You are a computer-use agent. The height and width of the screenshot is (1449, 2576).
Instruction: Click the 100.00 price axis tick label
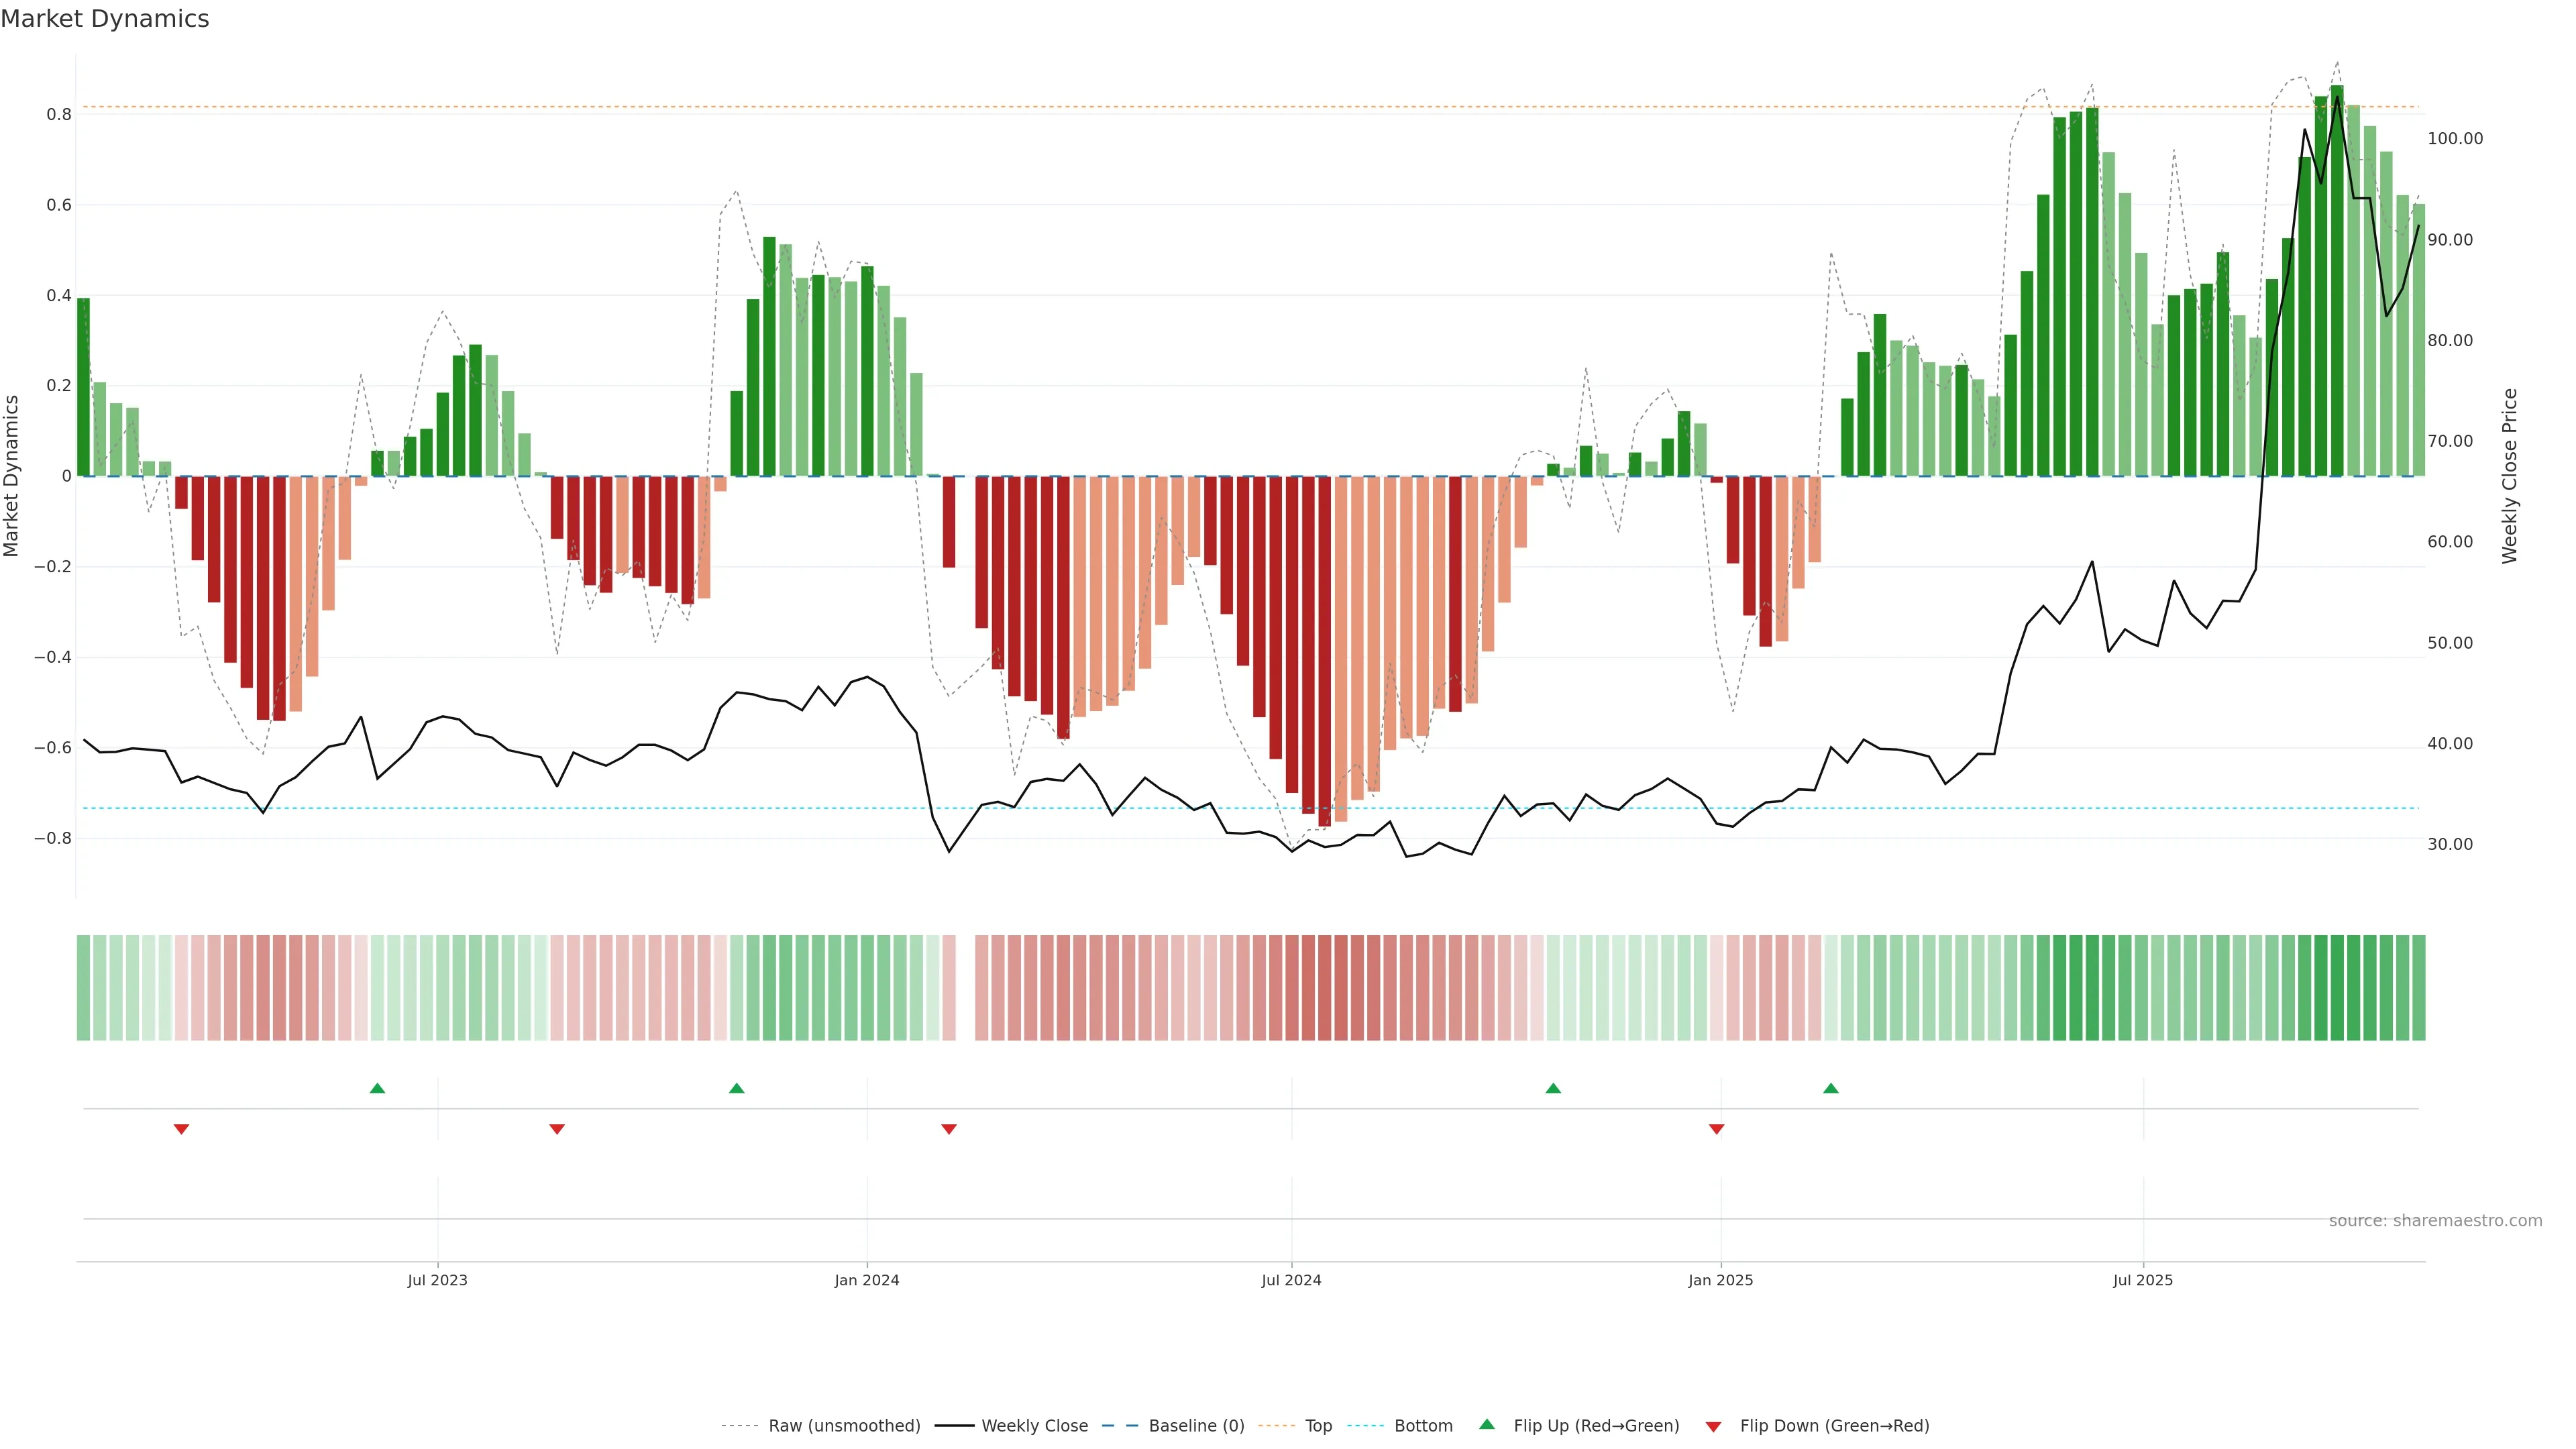[2455, 139]
